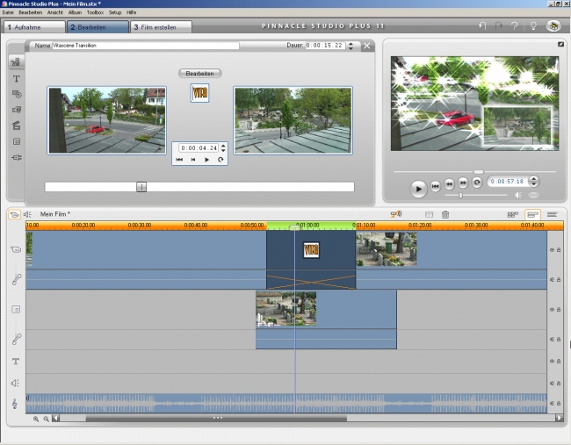Toggle mute speaker in the preview player

(x=517, y=195)
